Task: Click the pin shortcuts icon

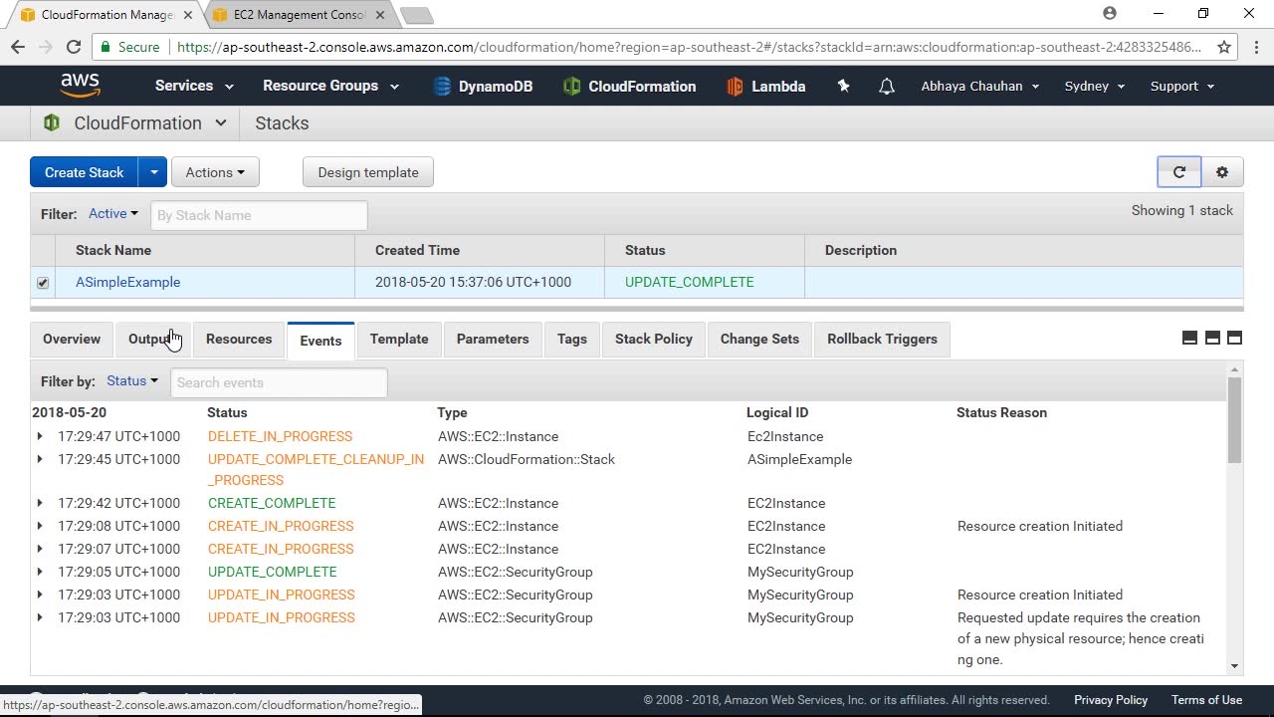Action: [x=844, y=87]
